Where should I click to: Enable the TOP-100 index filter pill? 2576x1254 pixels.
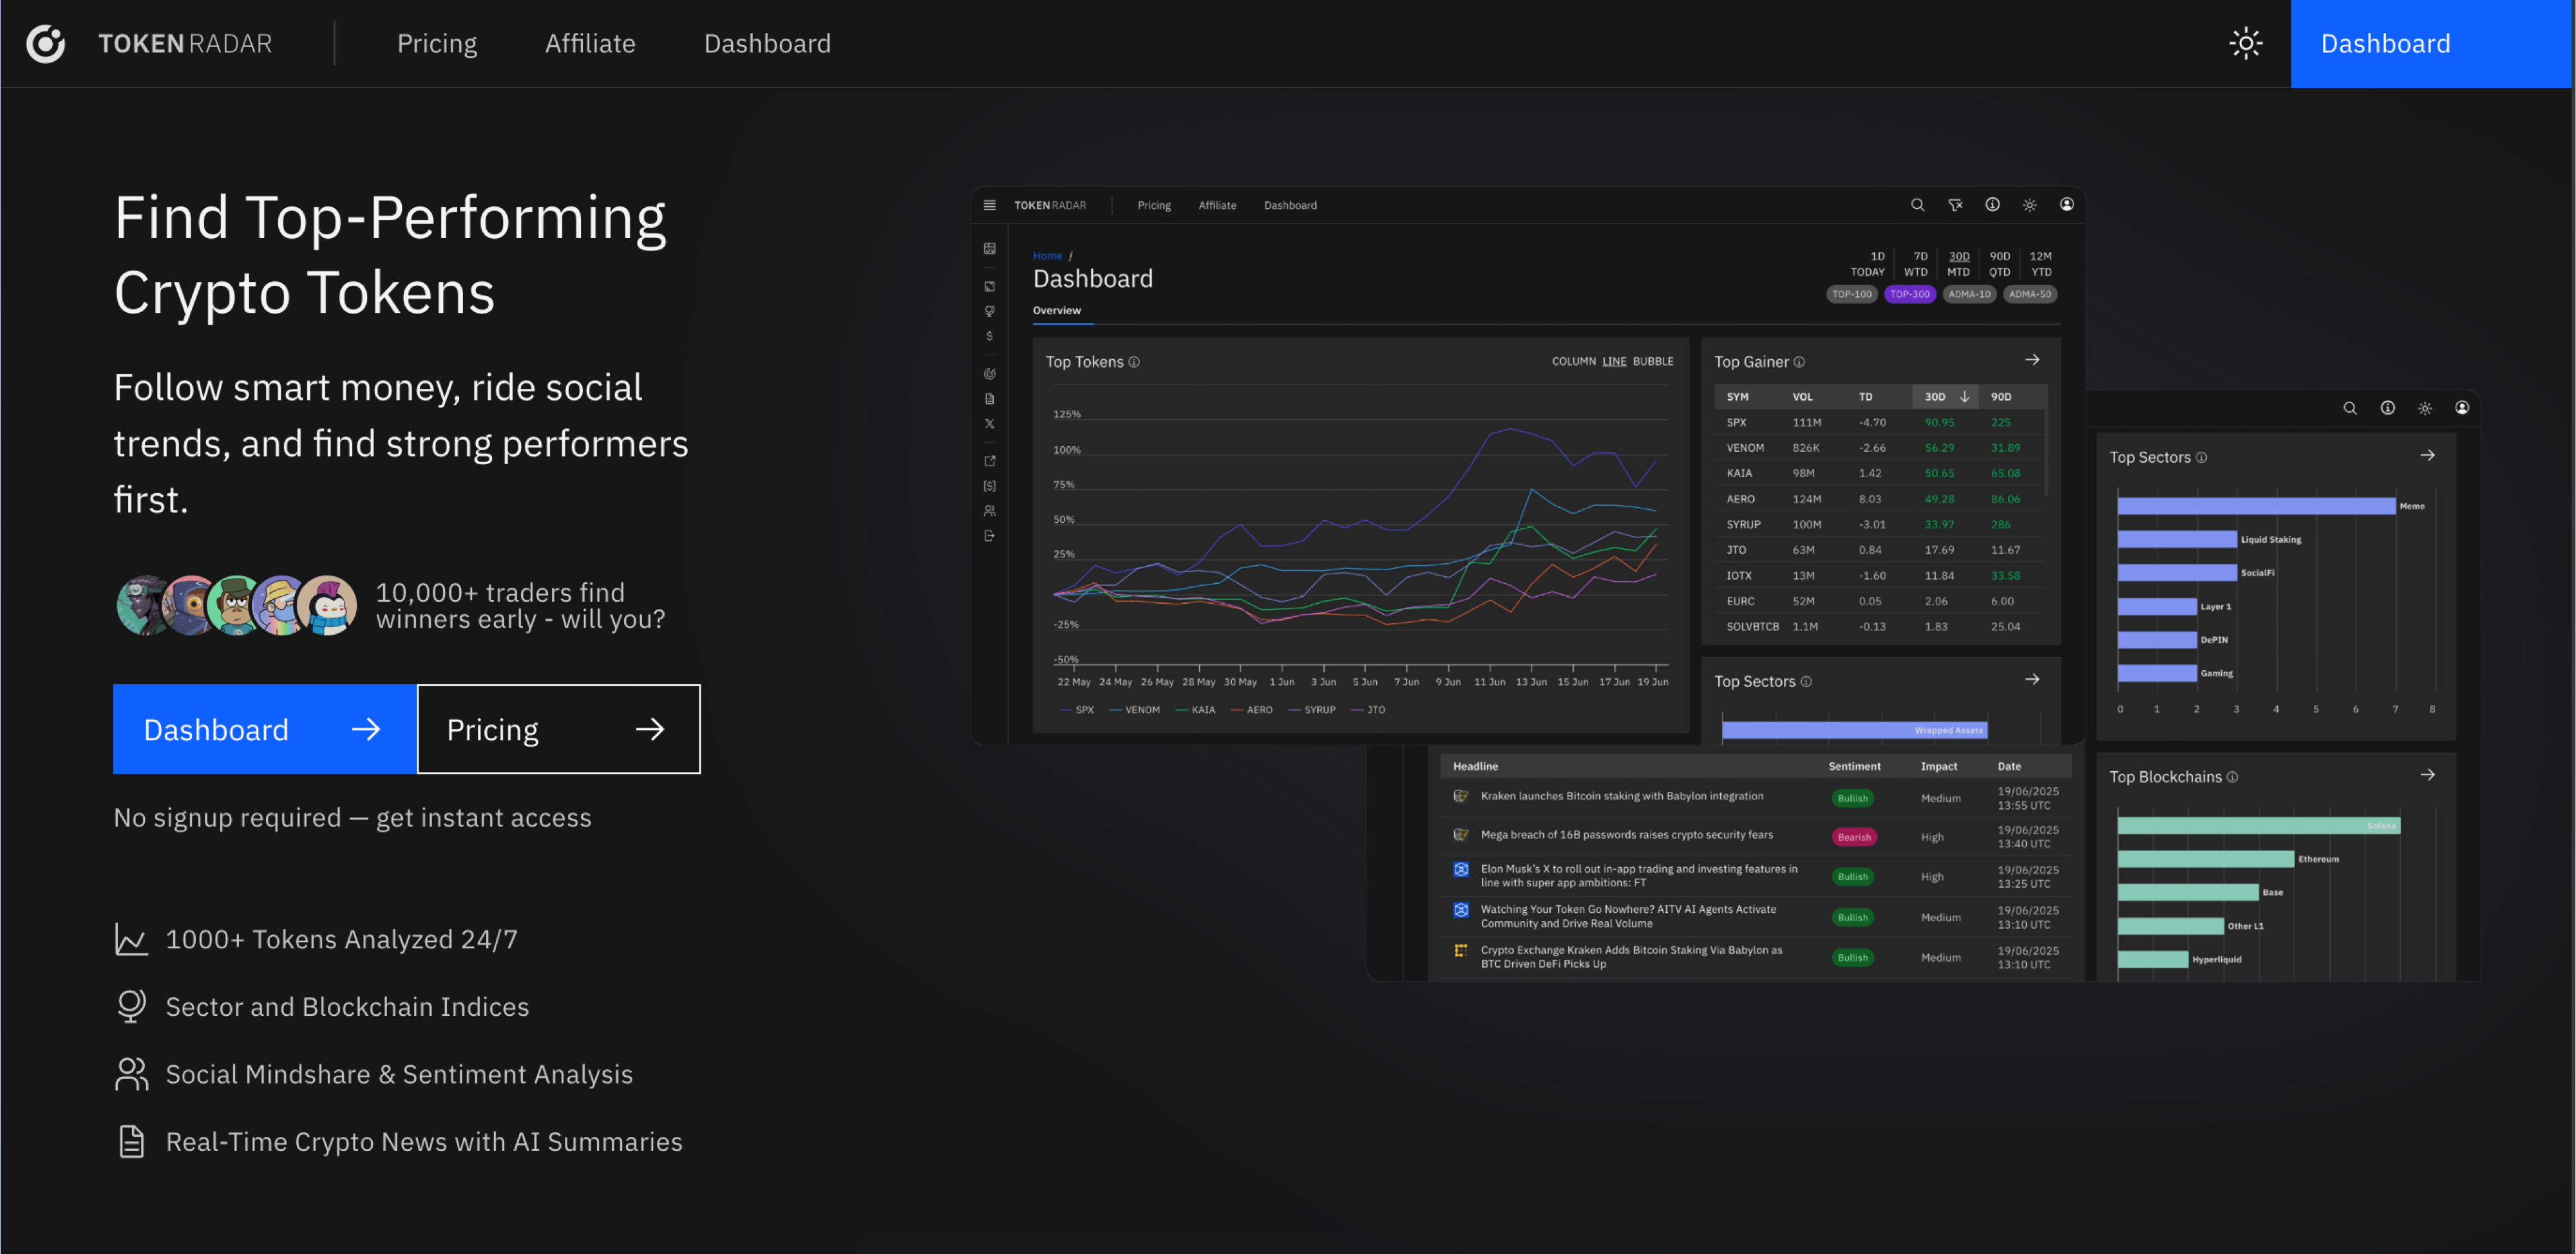[1852, 294]
